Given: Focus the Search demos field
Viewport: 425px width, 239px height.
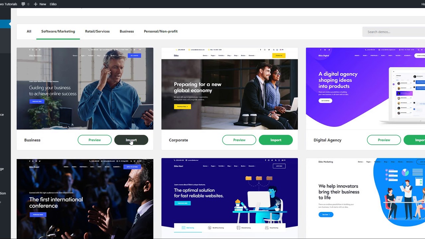Looking at the screenshot, I should [x=393, y=32].
